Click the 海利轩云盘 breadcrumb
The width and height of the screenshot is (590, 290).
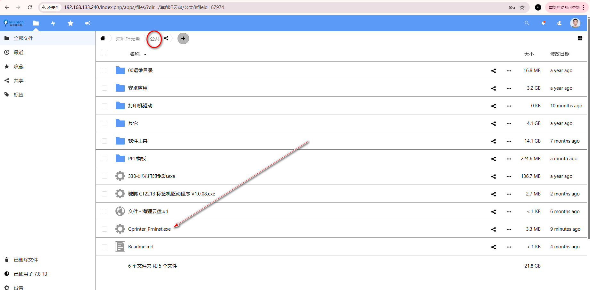click(x=128, y=39)
